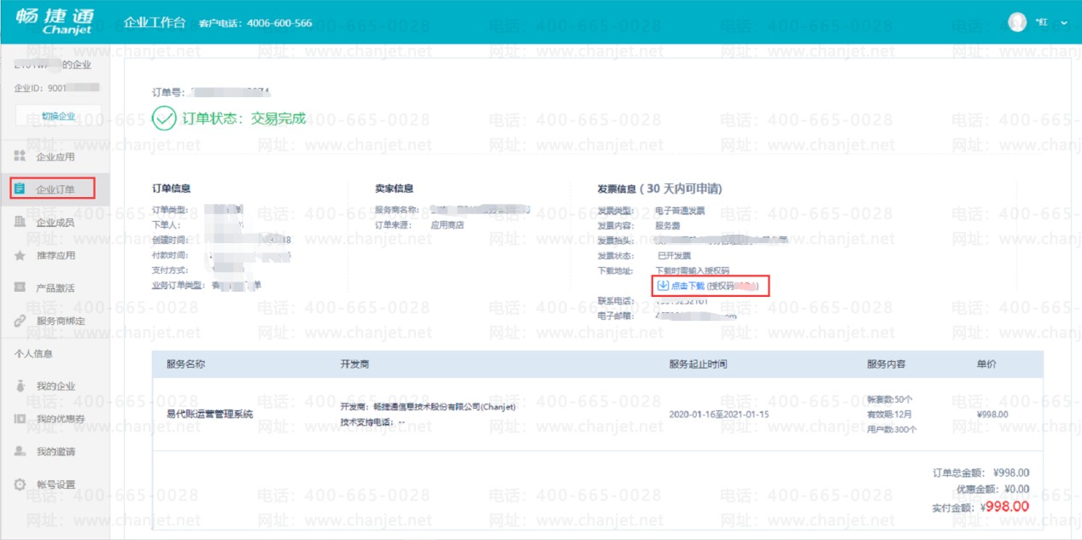Click the 发票信息 section heading
This screenshot has height=540, width=1082.
click(x=659, y=189)
